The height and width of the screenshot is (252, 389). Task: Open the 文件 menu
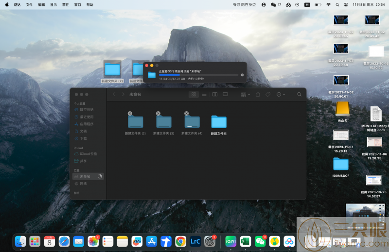pos(29,5)
